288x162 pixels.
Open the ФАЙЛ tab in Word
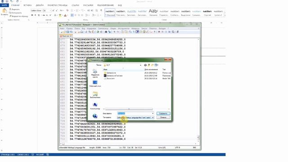tap(4, 5)
